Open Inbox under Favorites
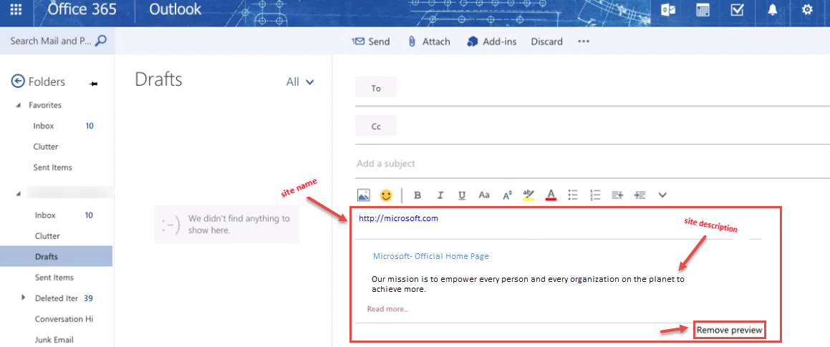The image size is (830, 347). (44, 126)
